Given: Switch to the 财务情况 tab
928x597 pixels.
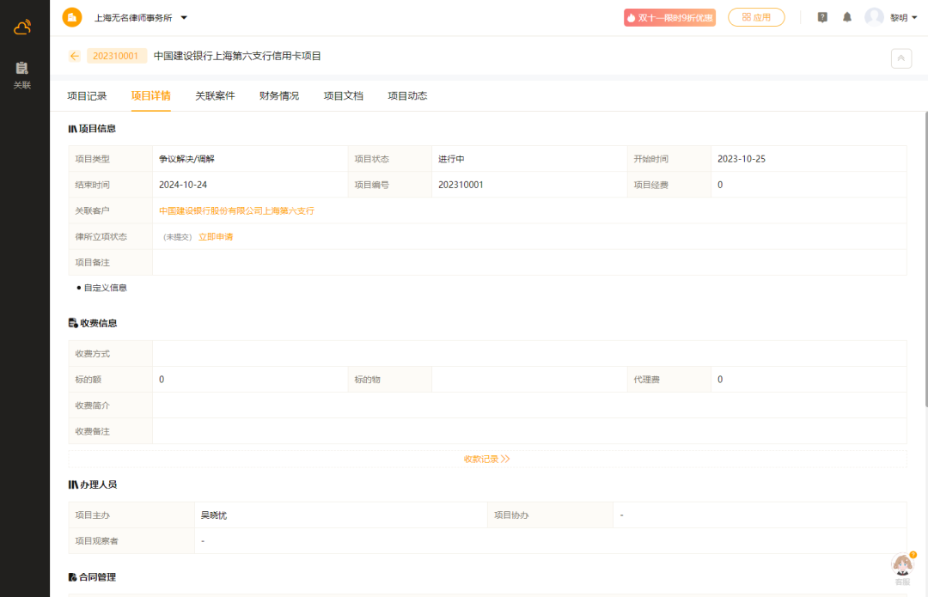Looking at the screenshot, I should pyautogui.click(x=279, y=95).
